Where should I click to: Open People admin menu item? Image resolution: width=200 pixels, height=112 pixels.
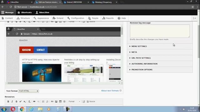point(93,18)
